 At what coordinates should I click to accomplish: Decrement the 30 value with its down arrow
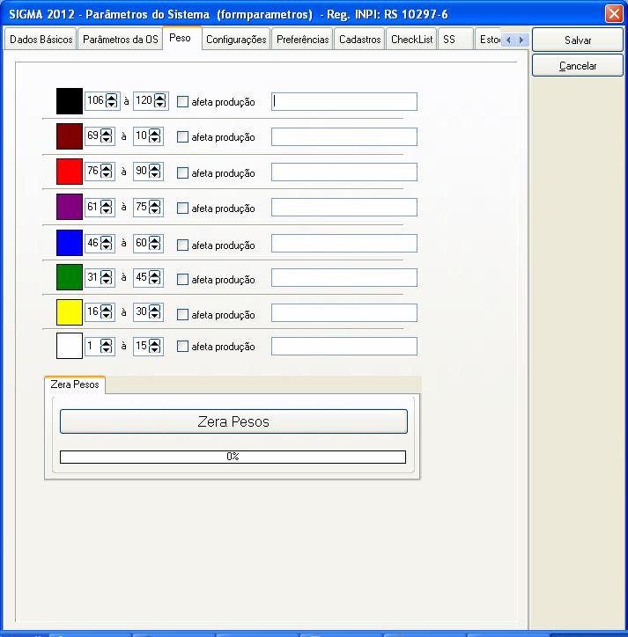154,315
